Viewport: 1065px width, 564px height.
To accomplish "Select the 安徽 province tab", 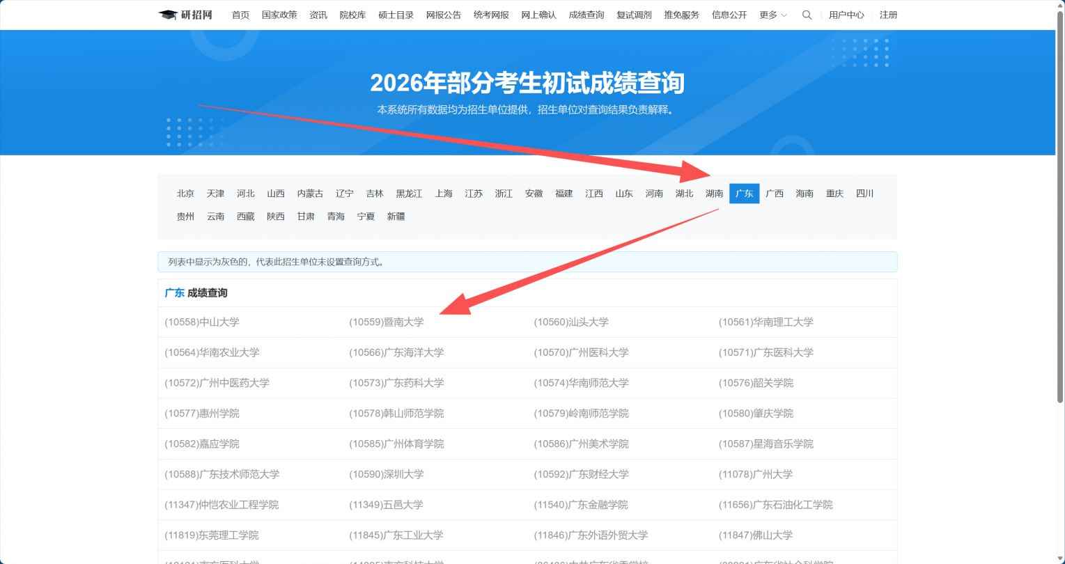I will click(534, 194).
